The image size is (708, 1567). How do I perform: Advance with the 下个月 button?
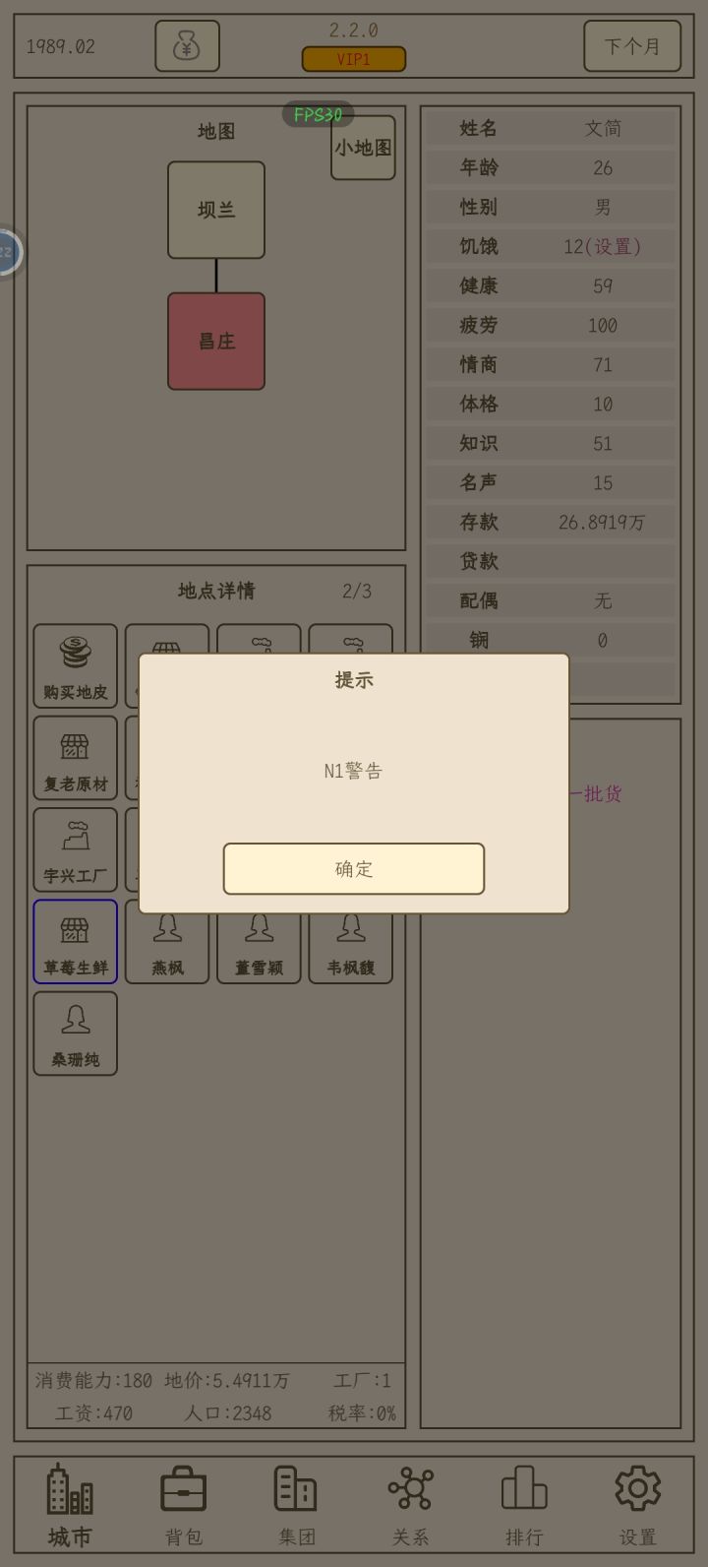(x=632, y=46)
